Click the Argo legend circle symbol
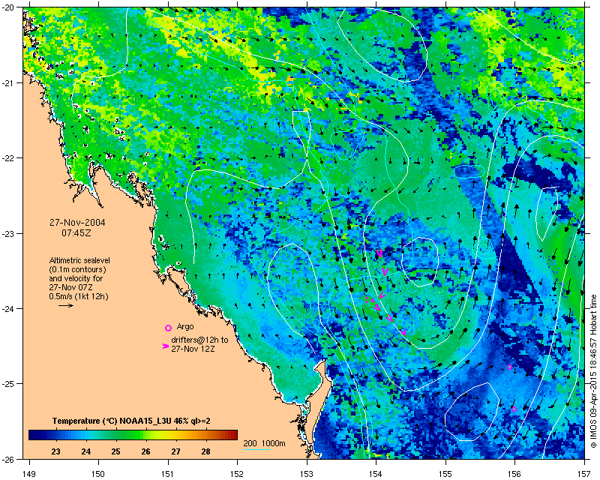The height and width of the screenshot is (480, 600). (168, 328)
